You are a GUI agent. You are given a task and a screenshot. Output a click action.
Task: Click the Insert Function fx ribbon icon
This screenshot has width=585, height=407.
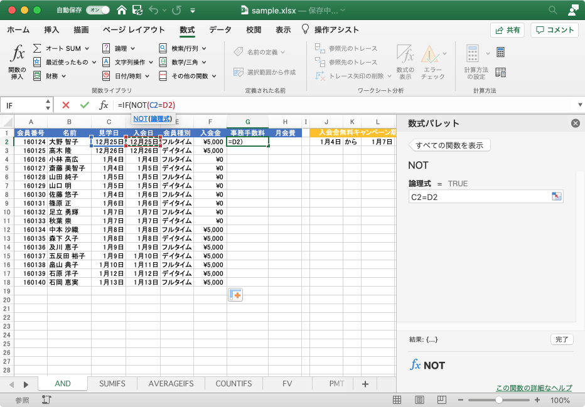tap(17, 53)
